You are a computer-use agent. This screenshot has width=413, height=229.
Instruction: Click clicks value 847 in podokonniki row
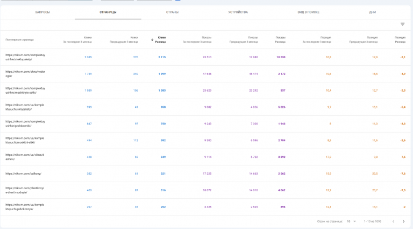click(x=89, y=124)
